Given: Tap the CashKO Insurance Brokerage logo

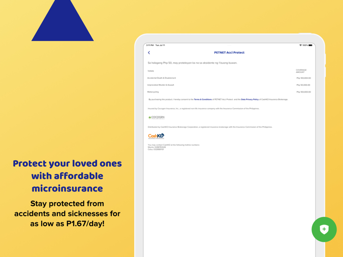Looking at the screenshot, I should click(156, 136).
